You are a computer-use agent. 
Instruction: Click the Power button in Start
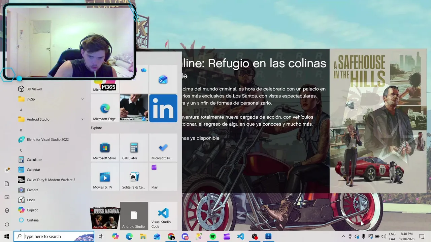coord(7,224)
